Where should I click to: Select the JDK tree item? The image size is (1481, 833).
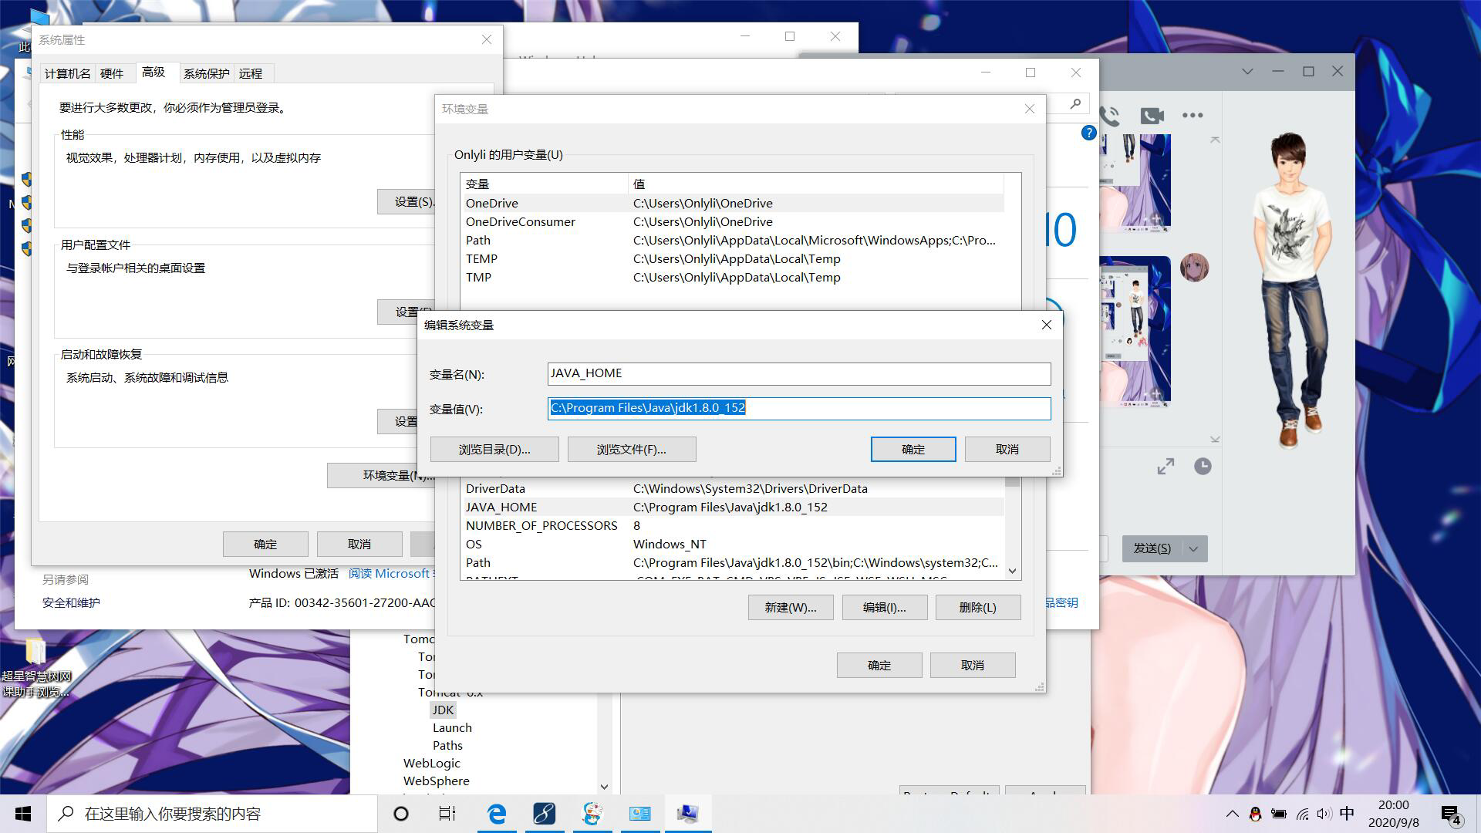pos(443,710)
